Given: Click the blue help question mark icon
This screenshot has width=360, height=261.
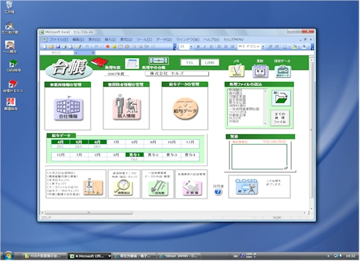Looking at the screenshot, I should point(218,192).
